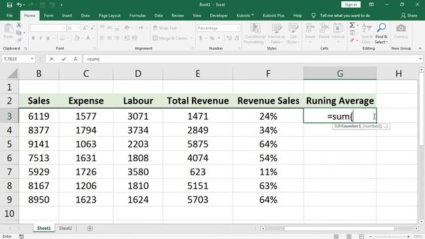Image resolution: width=425 pixels, height=239 pixels.
Task: Click the Ribbon Display Options icon
Action: point(371,5)
